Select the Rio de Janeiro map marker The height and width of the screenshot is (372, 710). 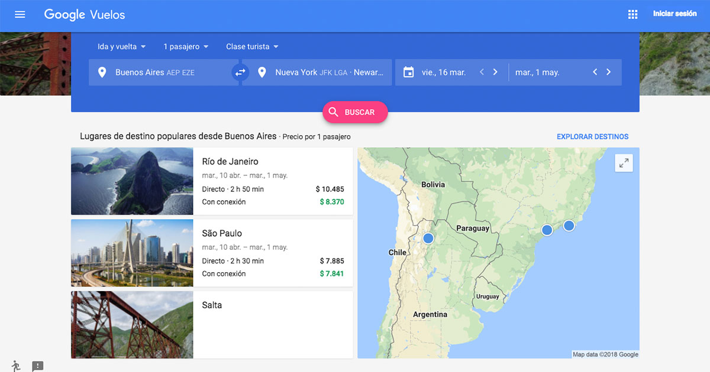point(569,225)
